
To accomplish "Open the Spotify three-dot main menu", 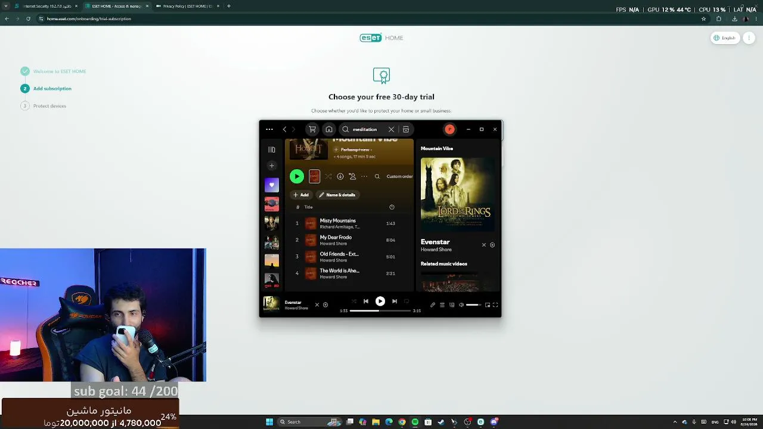I will point(269,129).
